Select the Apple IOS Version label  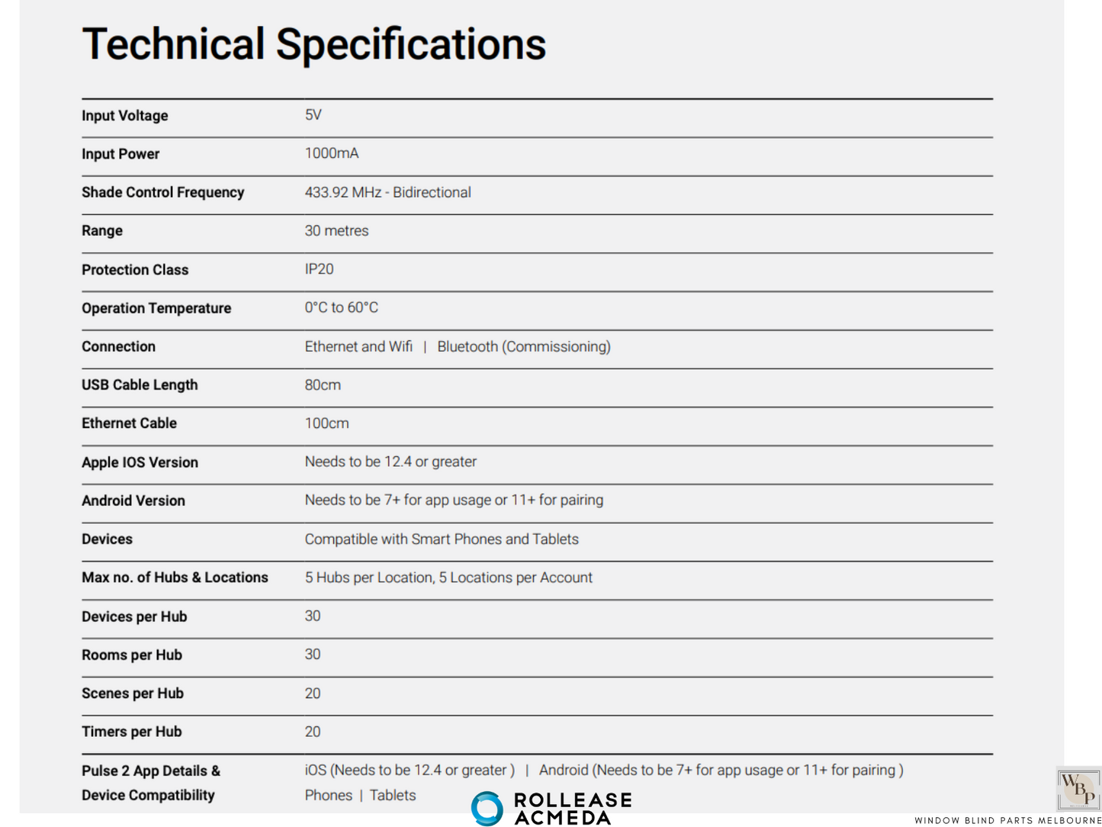click(x=140, y=462)
